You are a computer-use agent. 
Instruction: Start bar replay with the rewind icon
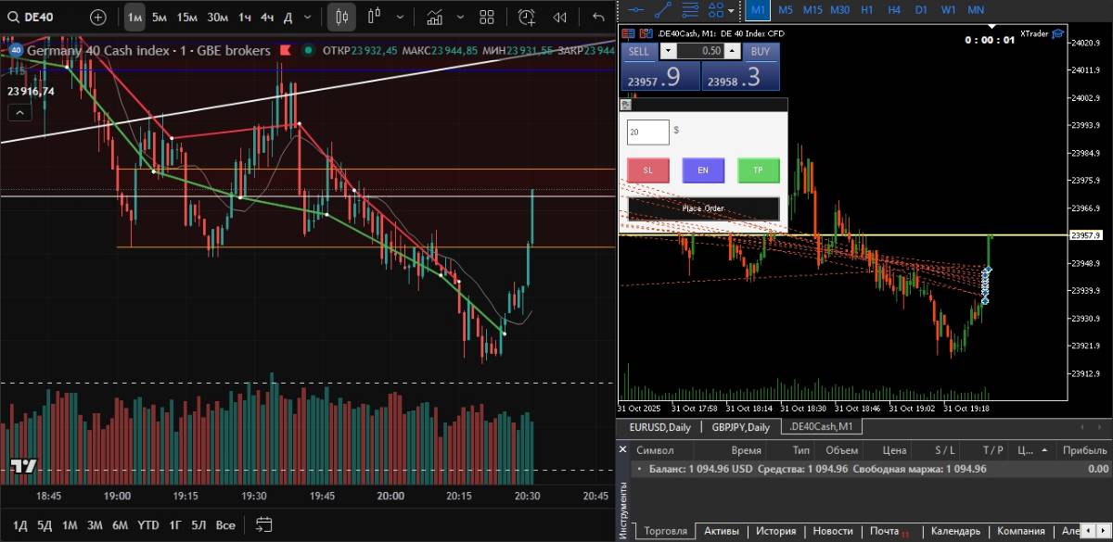(x=559, y=17)
